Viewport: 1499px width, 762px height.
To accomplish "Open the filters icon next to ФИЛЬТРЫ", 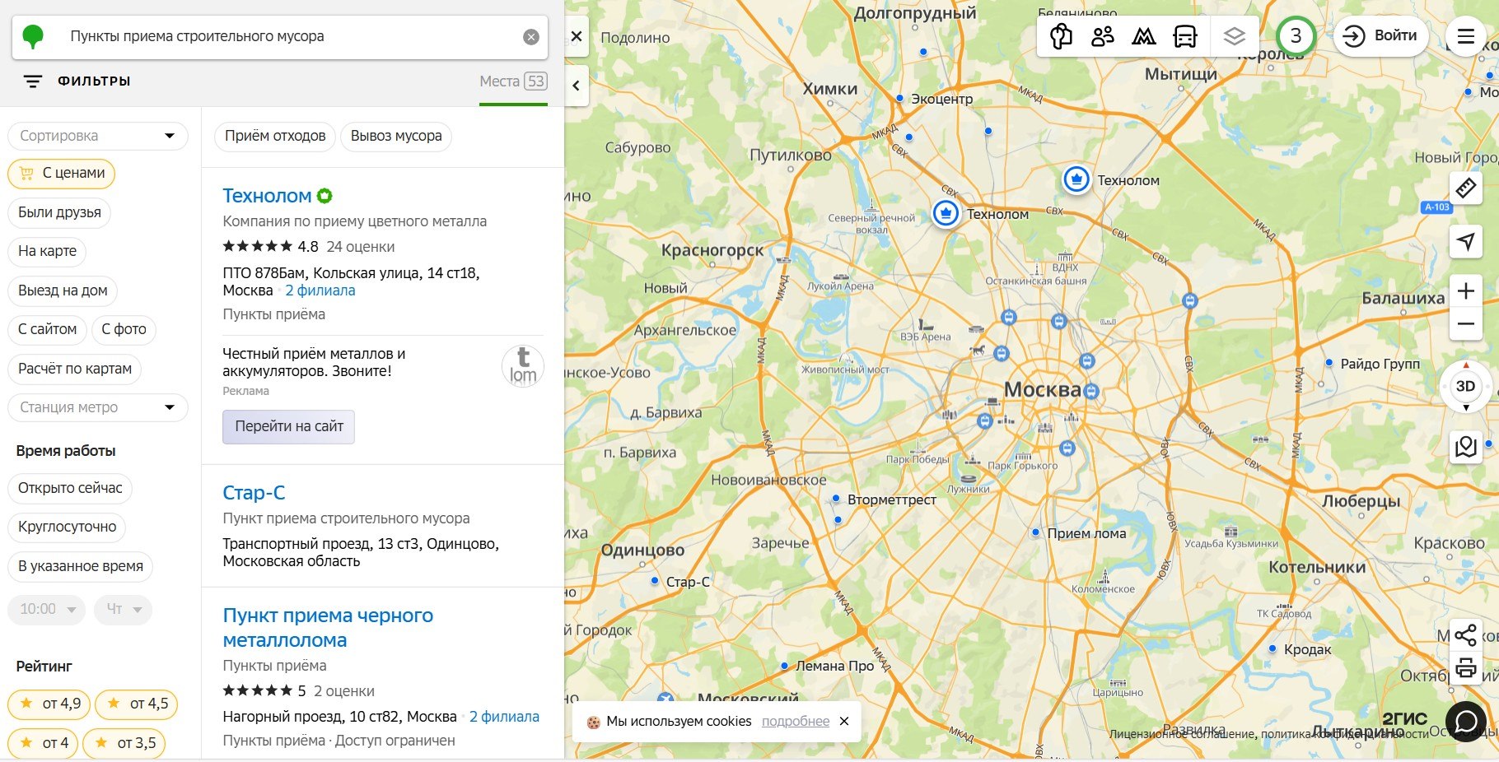I will click(33, 81).
